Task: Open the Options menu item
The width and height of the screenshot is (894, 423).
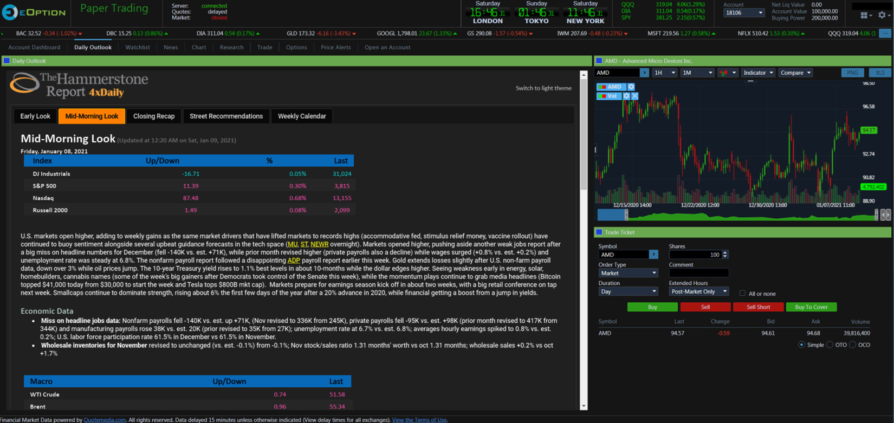Action: pyautogui.click(x=296, y=47)
